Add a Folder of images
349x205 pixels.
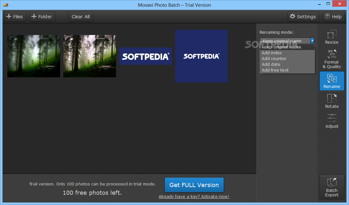coord(42,17)
